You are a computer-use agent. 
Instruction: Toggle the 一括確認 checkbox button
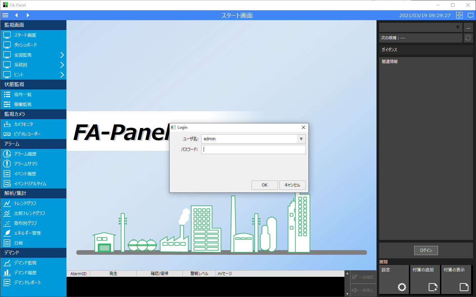click(x=363, y=277)
